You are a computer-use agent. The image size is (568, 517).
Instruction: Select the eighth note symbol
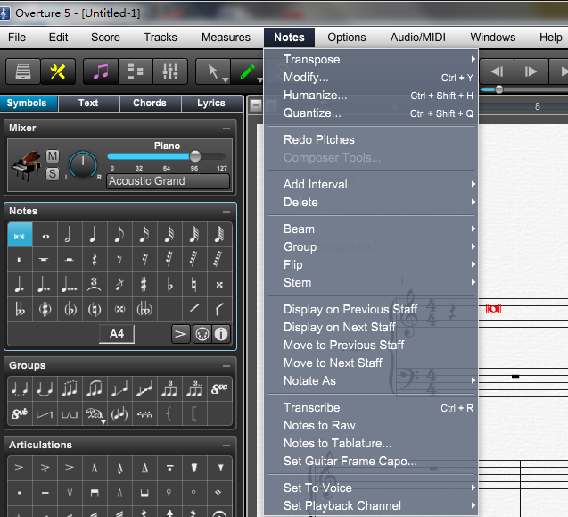119,235
